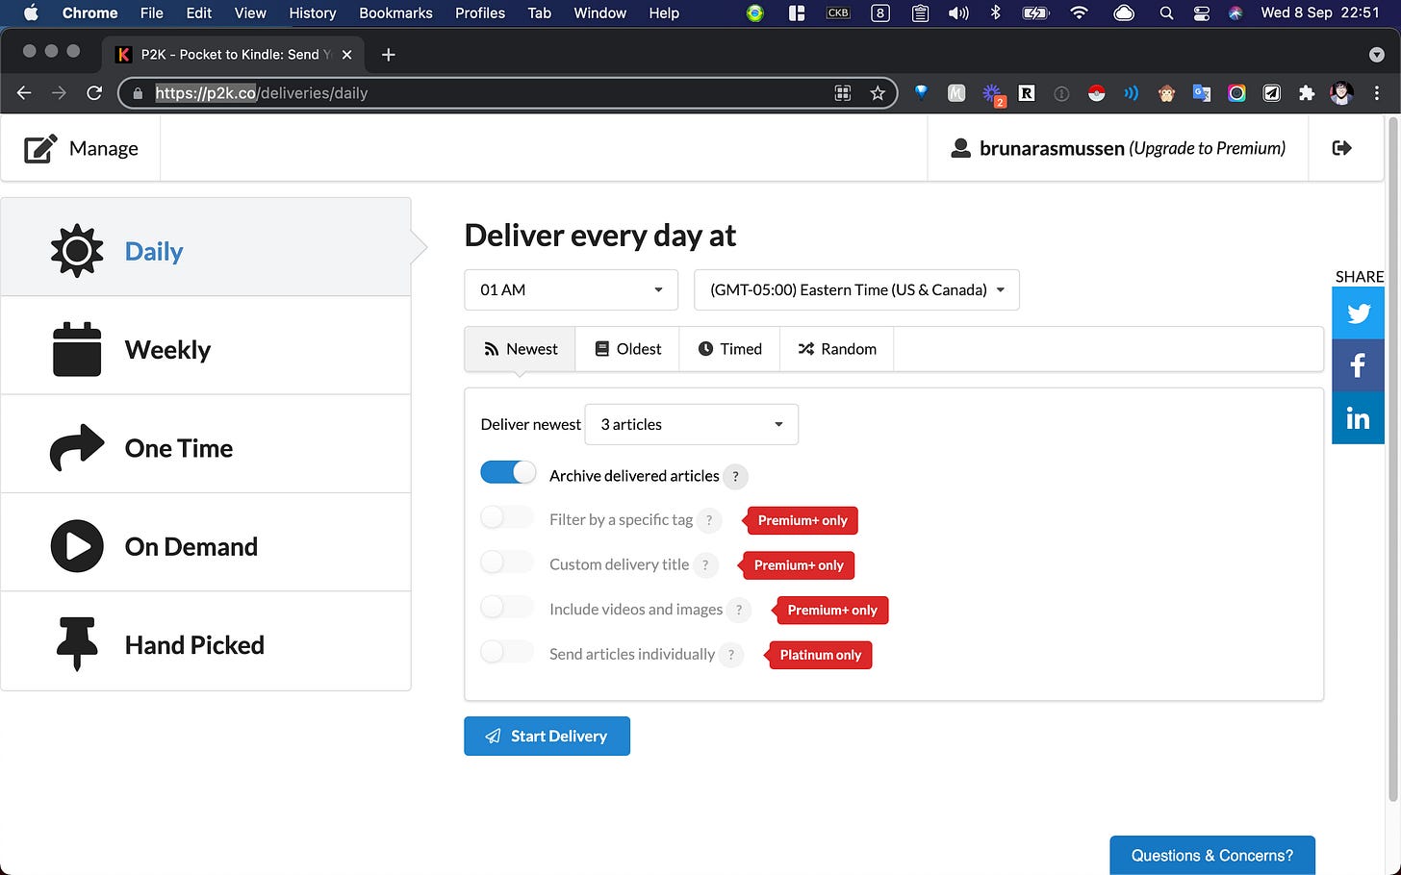This screenshot has width=1401, height=875.
Task: Click the page vertical scrollbar
Action: click(x=1392, y=462)
